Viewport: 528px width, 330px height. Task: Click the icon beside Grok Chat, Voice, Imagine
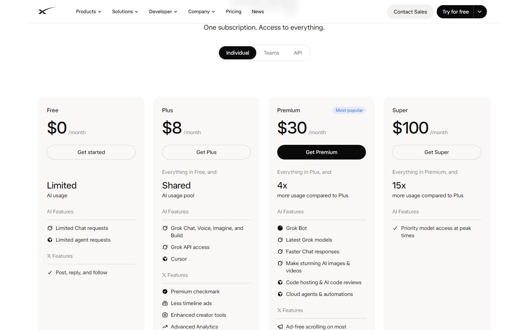coord(165,228)
